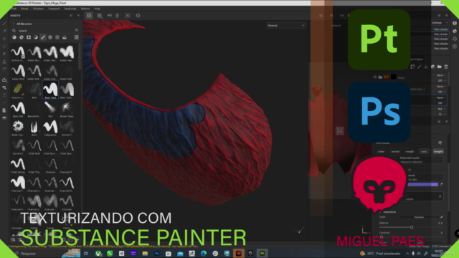Viewport: 459px width, 258px height.
Task: Click the Assets search magnifier icon
Action: coord(14,30)
